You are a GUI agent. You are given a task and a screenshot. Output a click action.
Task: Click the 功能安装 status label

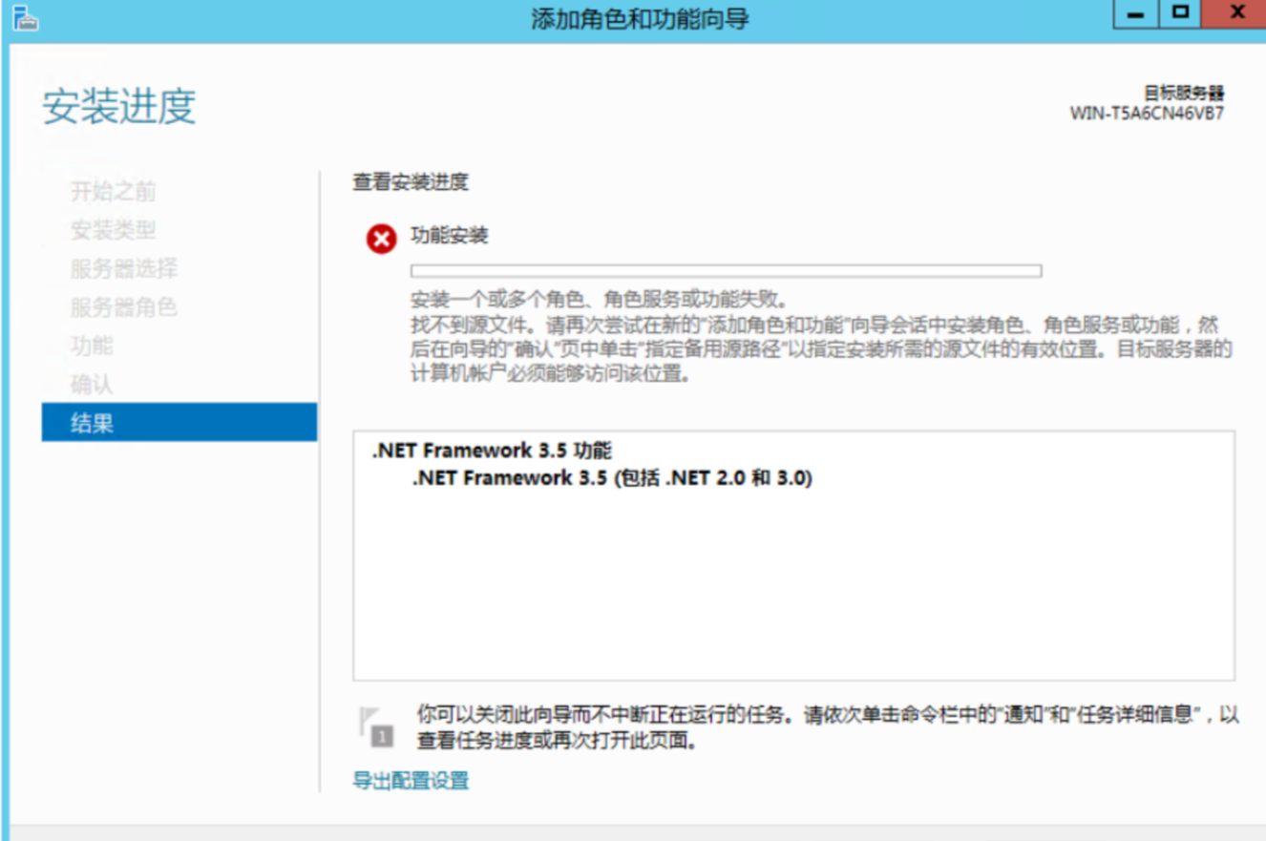coord(449,236)
